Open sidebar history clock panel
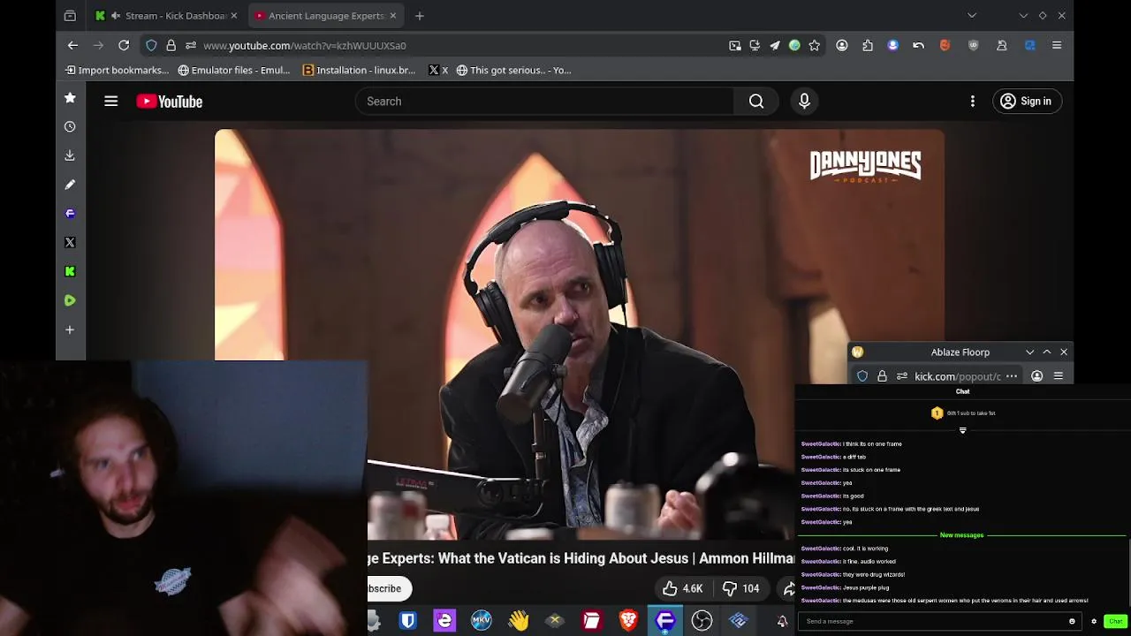1131x636 pixels. 70,126
